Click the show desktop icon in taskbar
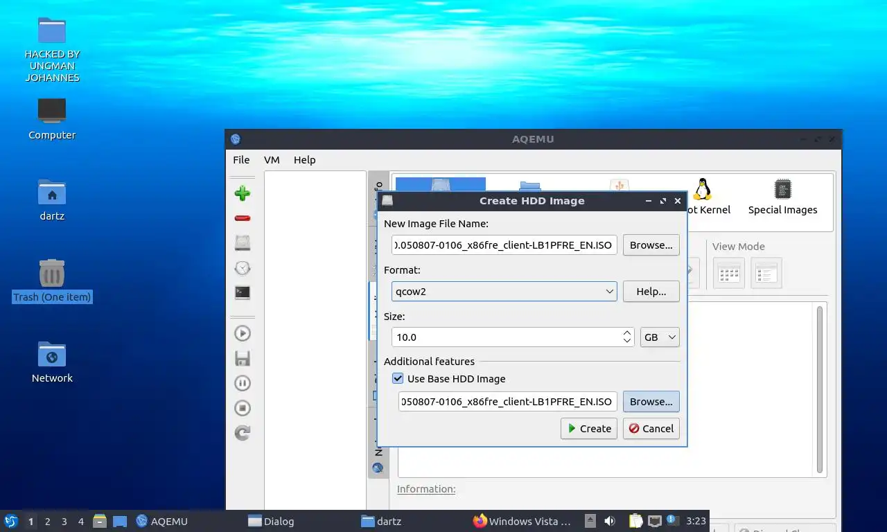The image size is (887, 532). [120, 521]
